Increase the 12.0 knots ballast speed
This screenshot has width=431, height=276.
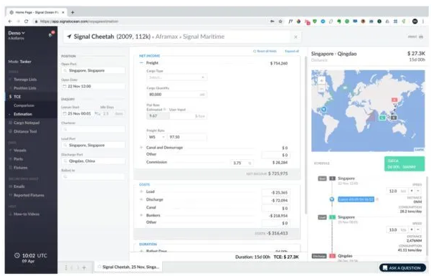[412, 191]
